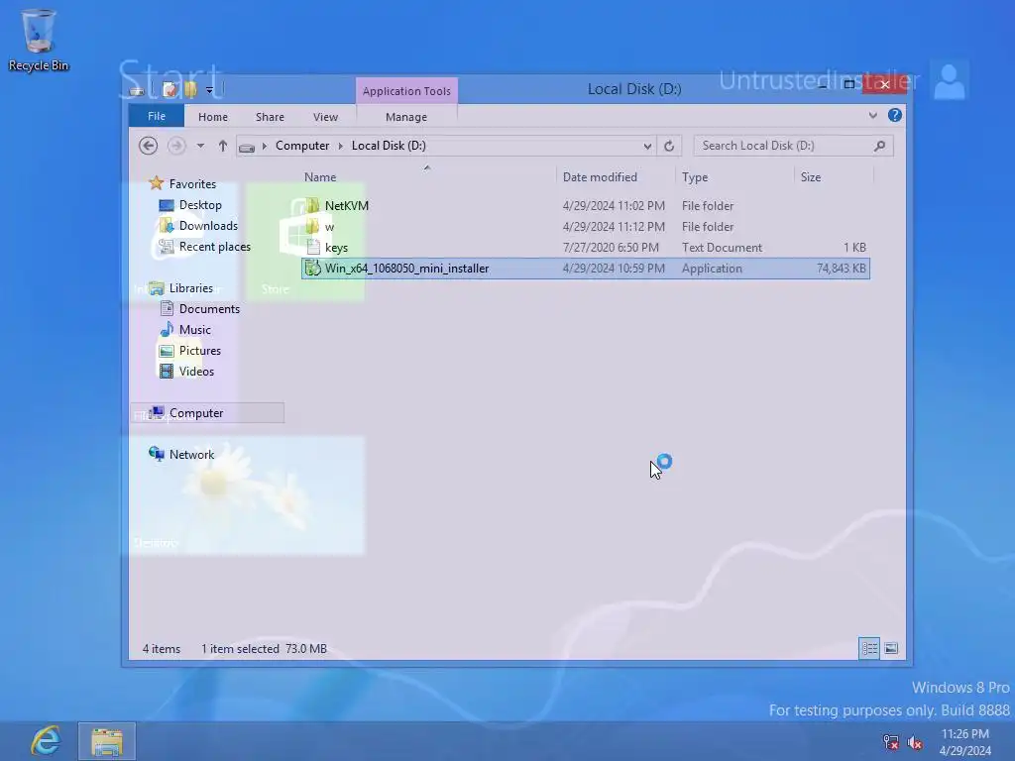Select the Recycle Bin desktop icon
Viewport: 1015px width, 761px height.
(x=39, y=40)
